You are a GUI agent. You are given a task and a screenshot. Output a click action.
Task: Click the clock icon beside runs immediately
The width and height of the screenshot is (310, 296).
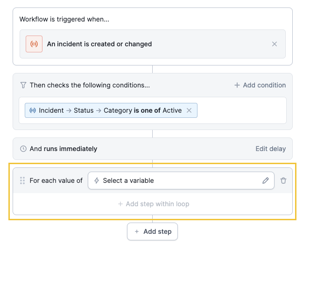click(23, 149)
